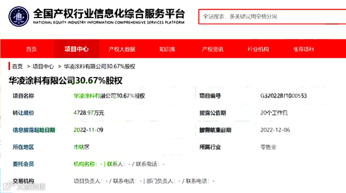346x193 pixels.
Task: Click the large page heading 华凌涂料有限公司30.67%股权
Action: 66,80
